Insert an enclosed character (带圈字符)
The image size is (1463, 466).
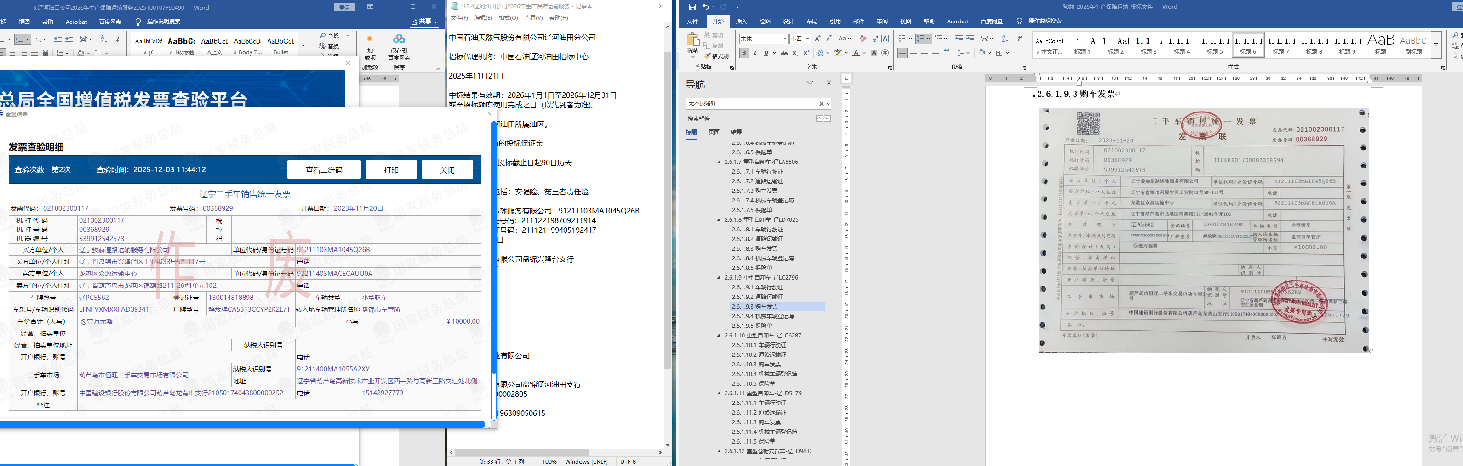point(885,53)
